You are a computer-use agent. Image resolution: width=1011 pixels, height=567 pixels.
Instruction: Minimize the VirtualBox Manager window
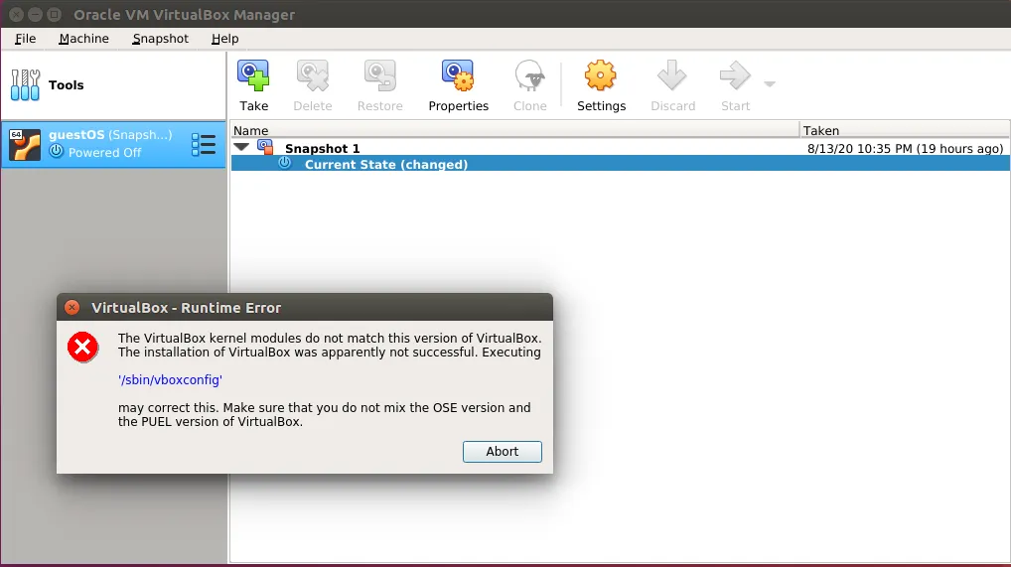tap(36, 14)
